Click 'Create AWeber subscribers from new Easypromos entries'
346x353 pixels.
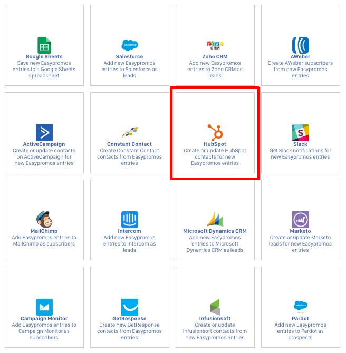point(300,70)
